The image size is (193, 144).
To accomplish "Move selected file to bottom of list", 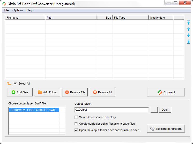I will [189, 41].
